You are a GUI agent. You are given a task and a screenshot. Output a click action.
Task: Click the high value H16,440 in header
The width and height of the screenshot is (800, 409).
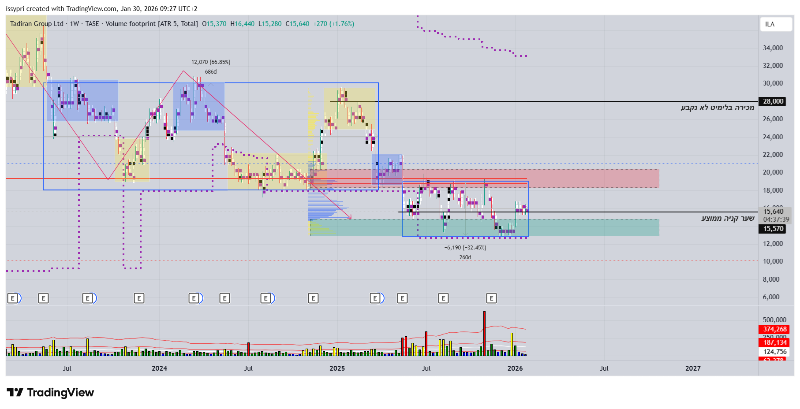coord(243,24)
